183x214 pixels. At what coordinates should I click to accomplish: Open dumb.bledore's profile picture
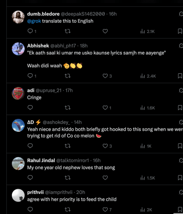18,17
